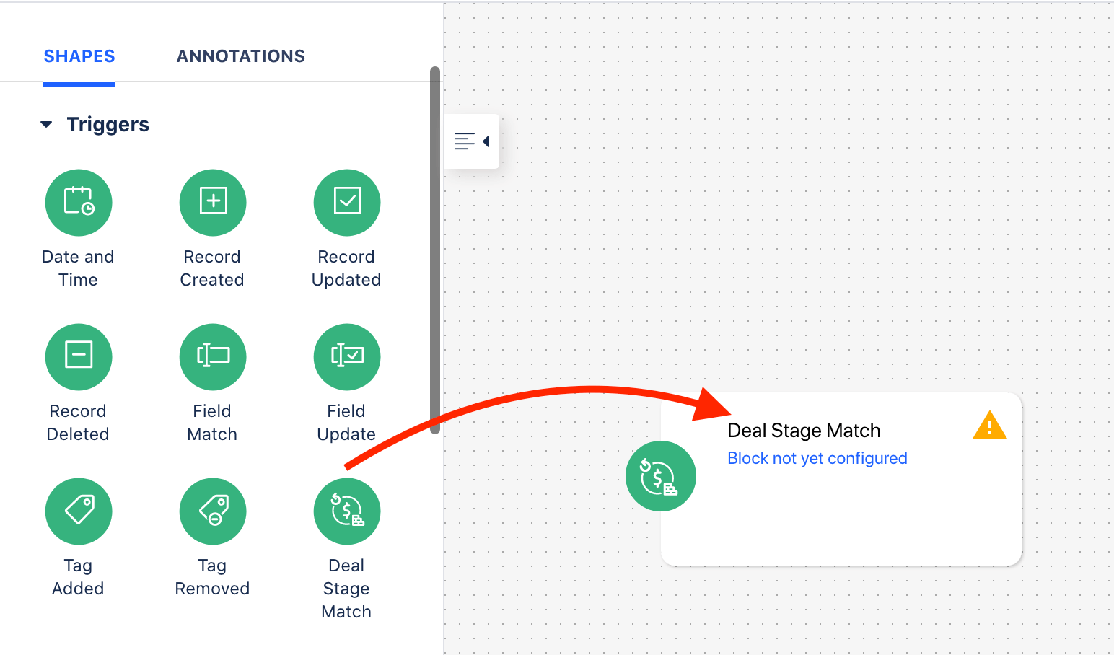Click the Triggers section heading
This screenshot has height=655, width=1114.
108,125
